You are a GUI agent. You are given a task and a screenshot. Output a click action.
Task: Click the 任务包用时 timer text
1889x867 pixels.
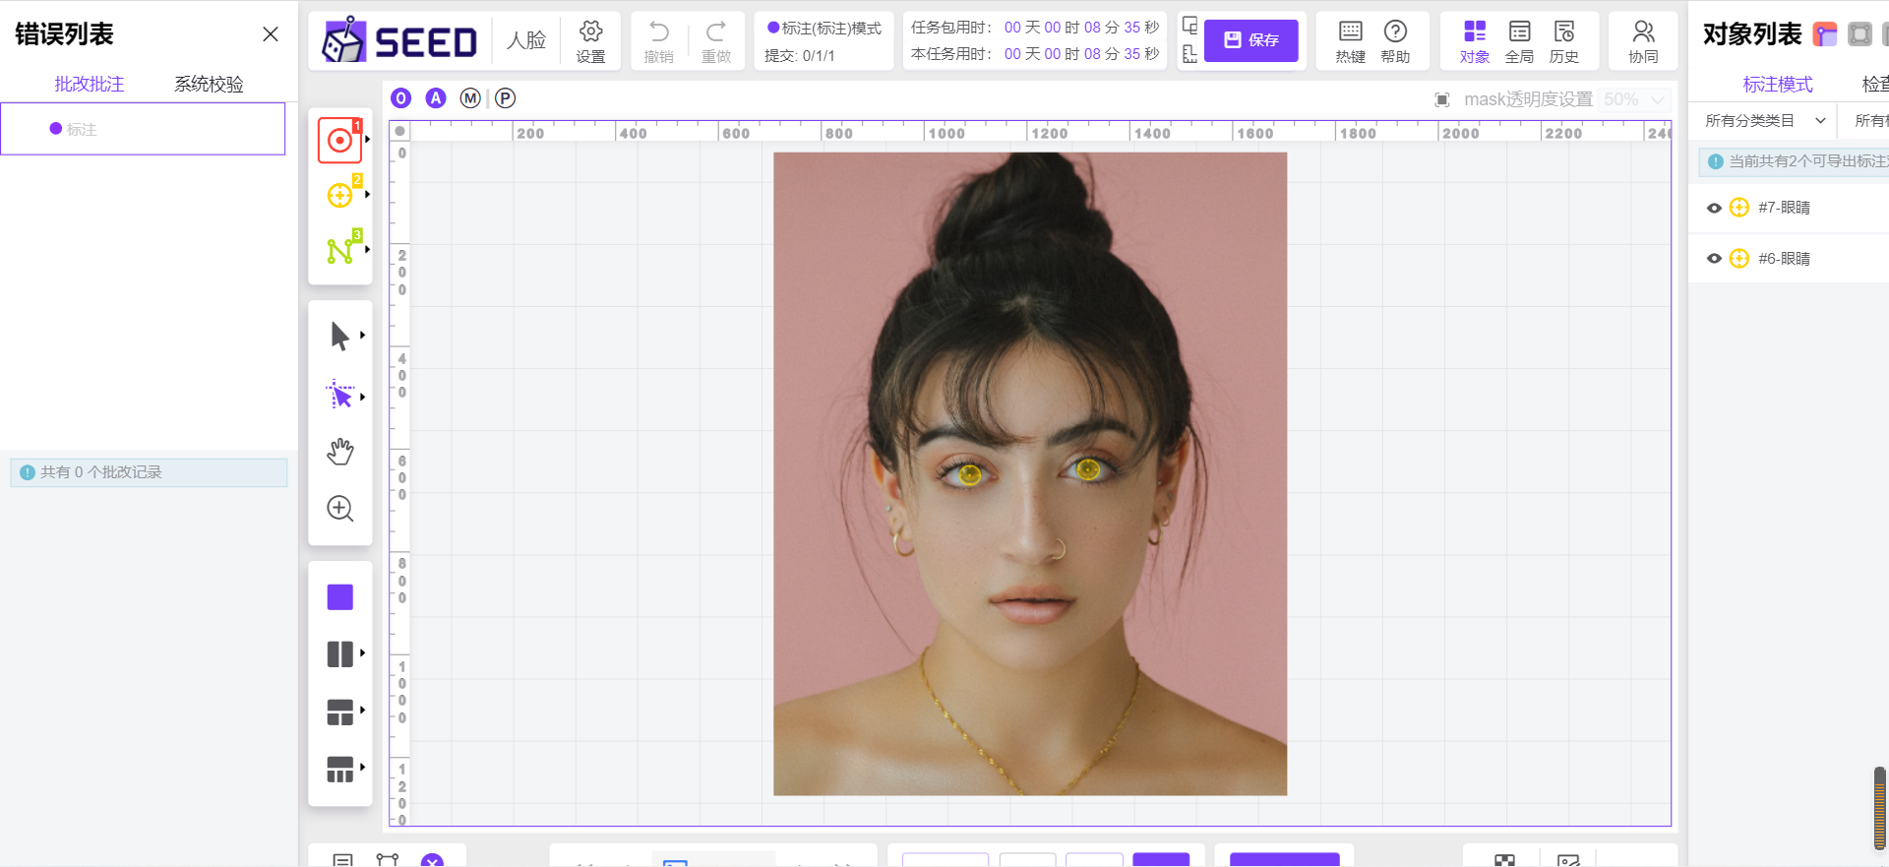pyautogui.click(x=1035, y=28)
